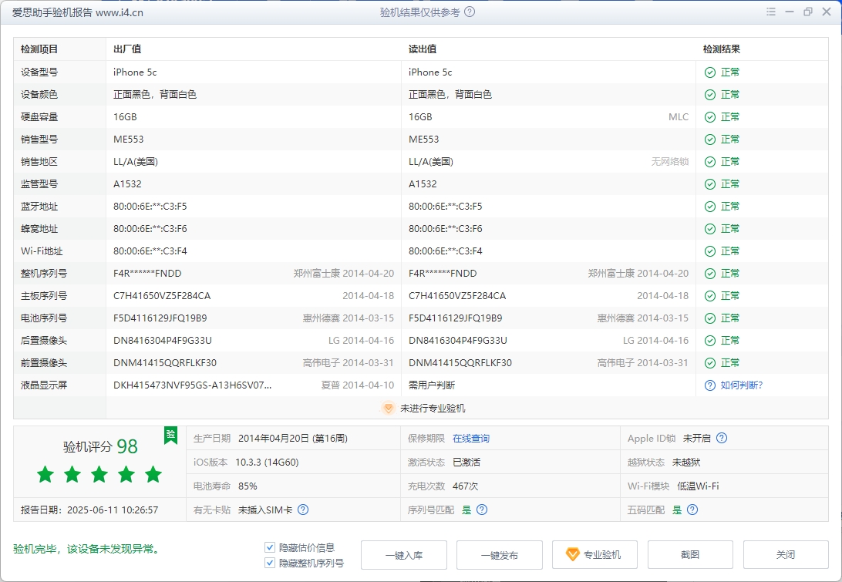The width and height of the screenshot is (842, 582).
Task: Click the green check icon for Wi-Fi地址
Action: 710,251
